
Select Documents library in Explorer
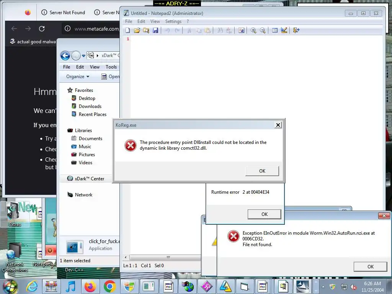[x=87, y=139]
